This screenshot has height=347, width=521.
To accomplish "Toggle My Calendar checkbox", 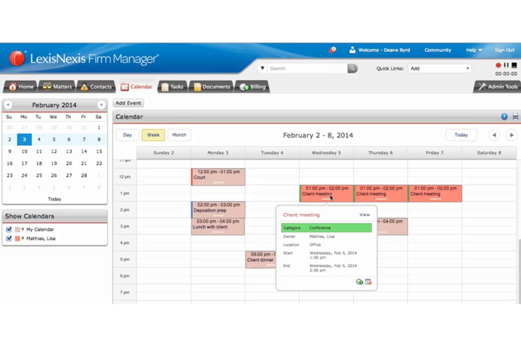I will tap(9, 229).
